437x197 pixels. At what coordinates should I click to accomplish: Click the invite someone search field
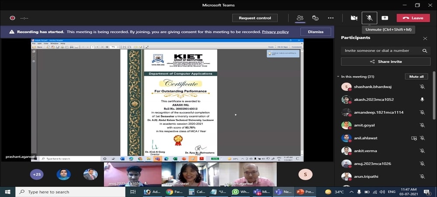point(380,51)
